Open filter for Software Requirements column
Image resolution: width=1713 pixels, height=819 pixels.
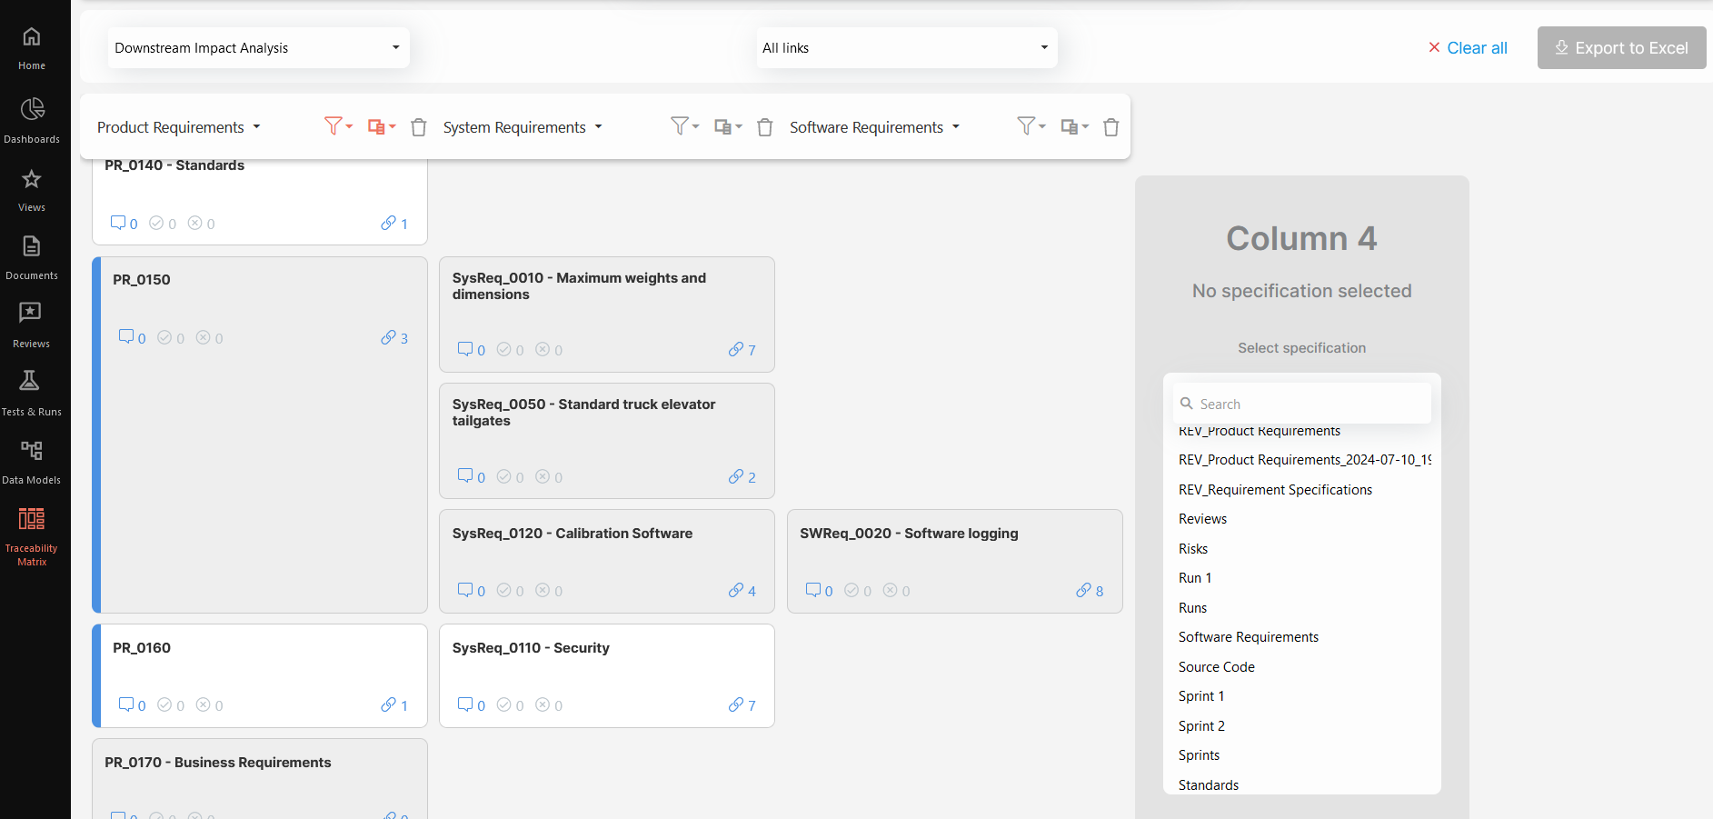pyautogui.click(x=1031, y=126)
